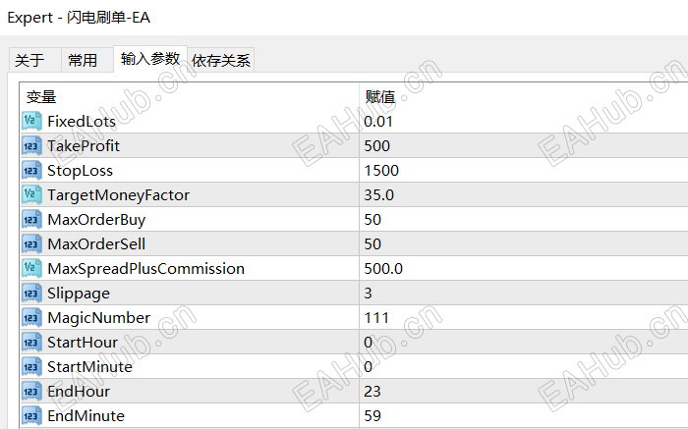Click the MagicNumber integer-type icon

point(30,318)
